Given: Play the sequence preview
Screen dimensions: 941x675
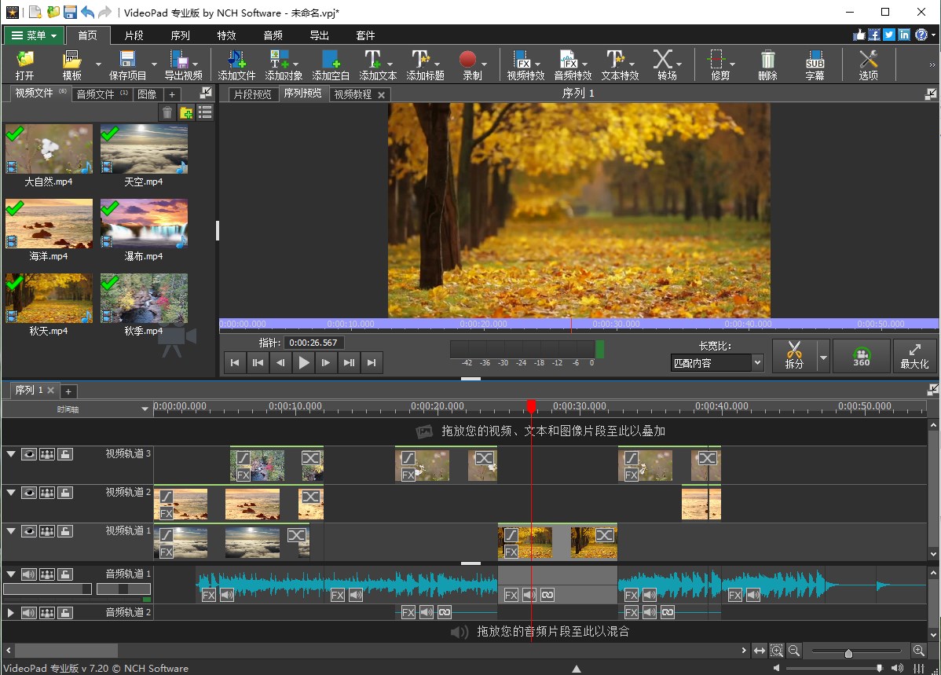Looking at the screenshot, I should click(x=304, y=362).
